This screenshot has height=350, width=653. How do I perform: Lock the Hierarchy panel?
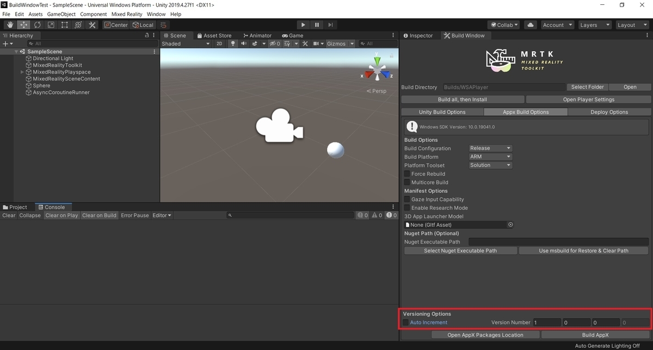tap(146, 35)
